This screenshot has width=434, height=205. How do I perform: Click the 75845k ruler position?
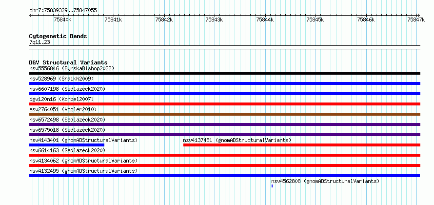coord(316,20)
